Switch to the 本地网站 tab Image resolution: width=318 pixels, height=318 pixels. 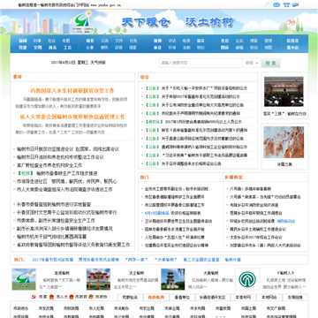pyautogui.click(x=269, y=298)
